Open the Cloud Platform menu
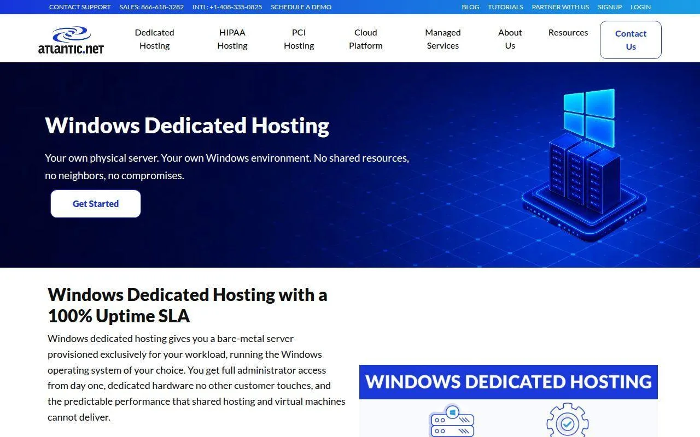700x437 pixels. [x=366, y=39]
